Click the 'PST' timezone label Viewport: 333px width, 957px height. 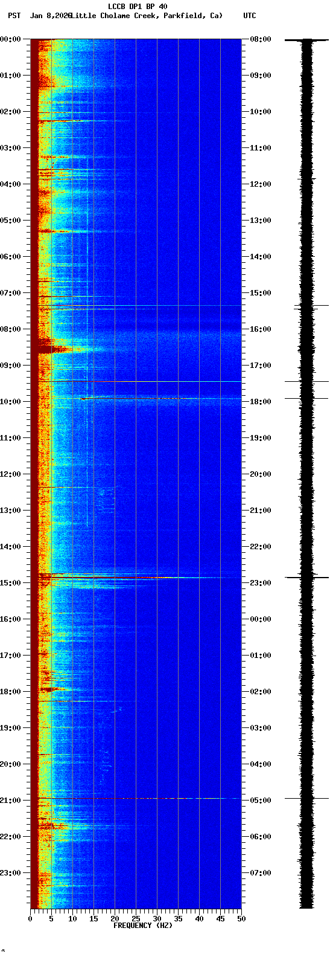[14, 16]
